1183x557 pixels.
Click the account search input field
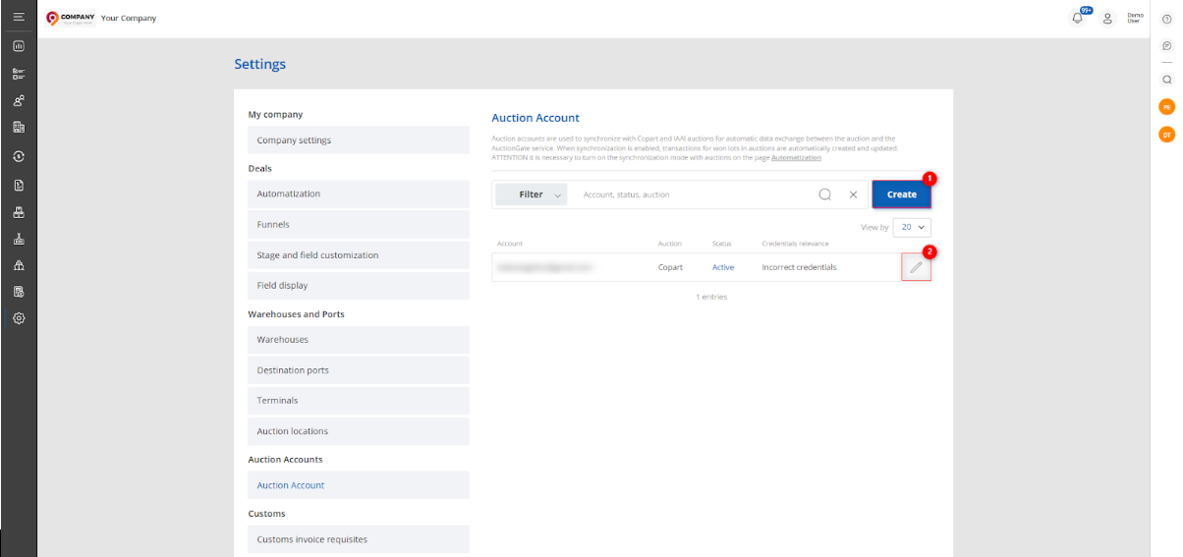(693, 195)
